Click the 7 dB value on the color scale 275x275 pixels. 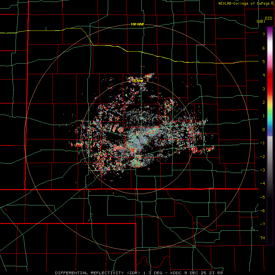pos(264,34)
